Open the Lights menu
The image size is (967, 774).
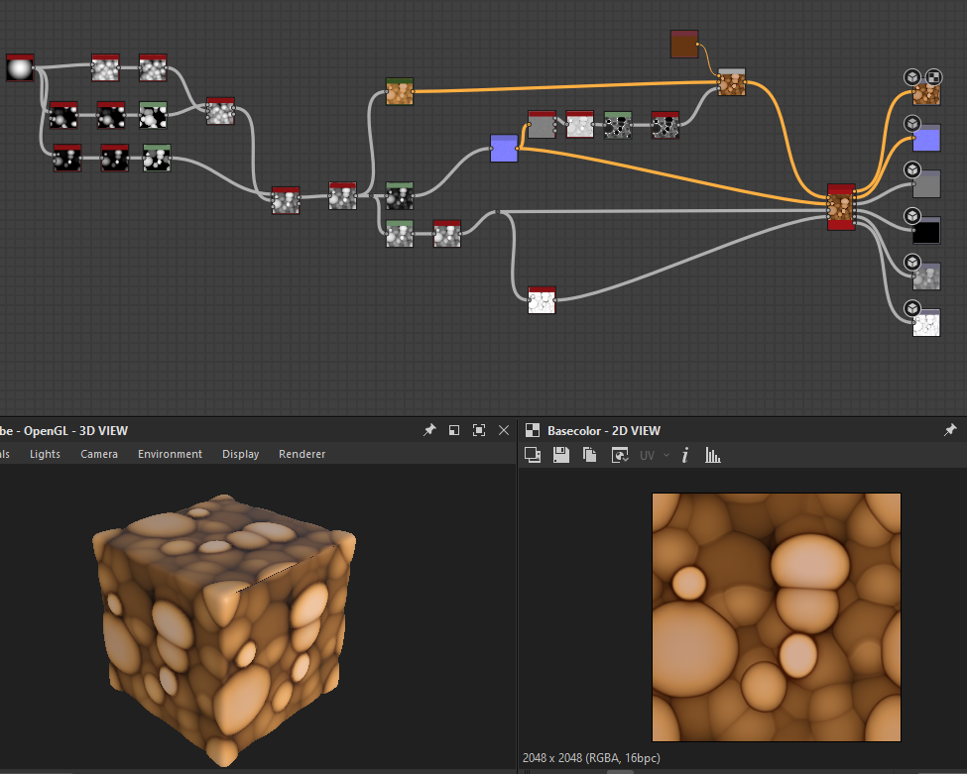pyautogui.click(x=45, y=454)
